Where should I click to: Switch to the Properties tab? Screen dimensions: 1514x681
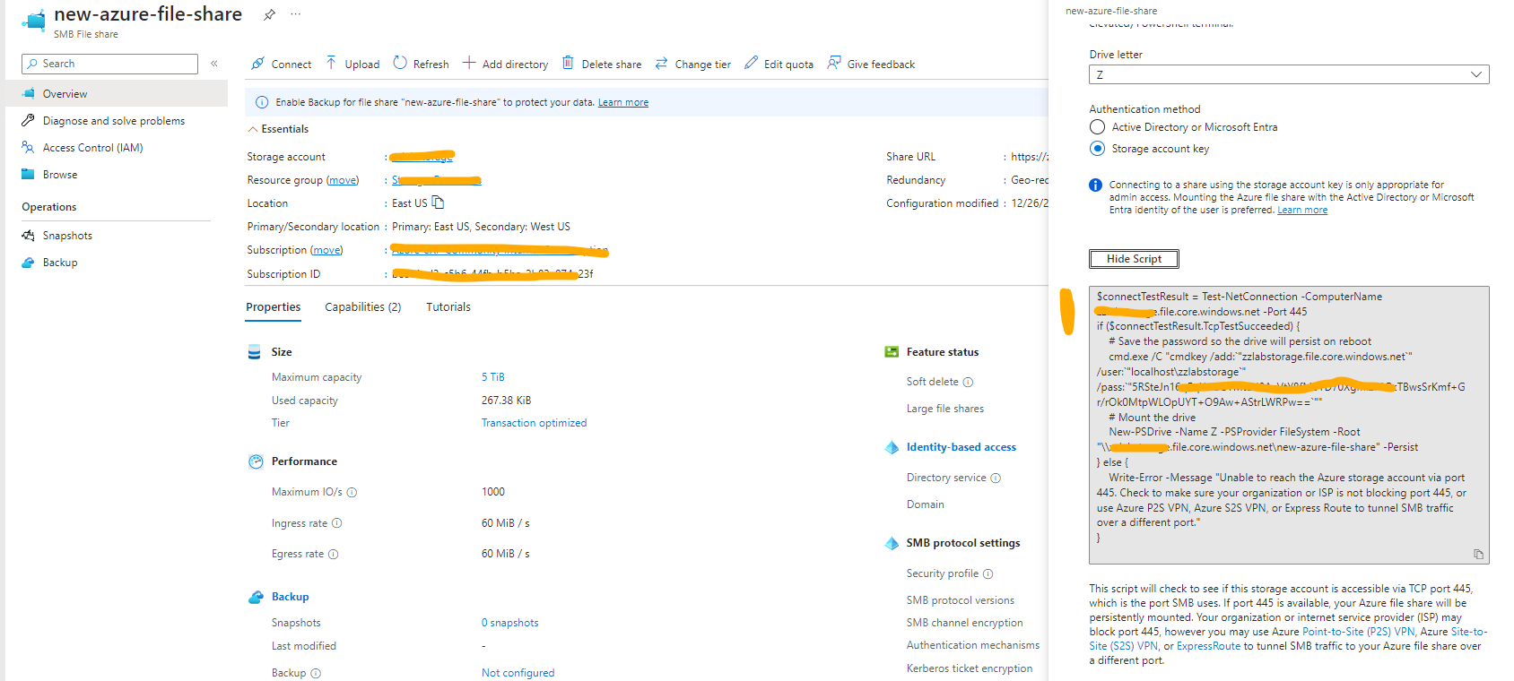[x=274, y=307]
